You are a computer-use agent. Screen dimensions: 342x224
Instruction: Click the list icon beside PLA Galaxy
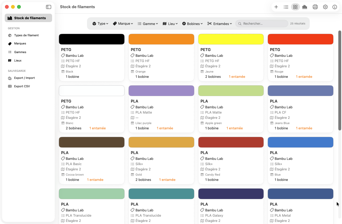pos(202,216)
